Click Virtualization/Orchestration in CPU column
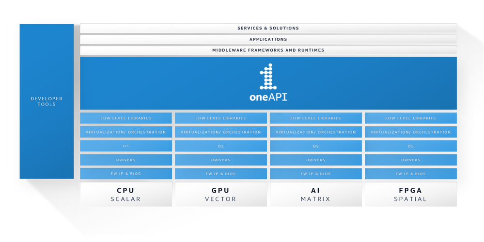 click(x=126, y=132)
